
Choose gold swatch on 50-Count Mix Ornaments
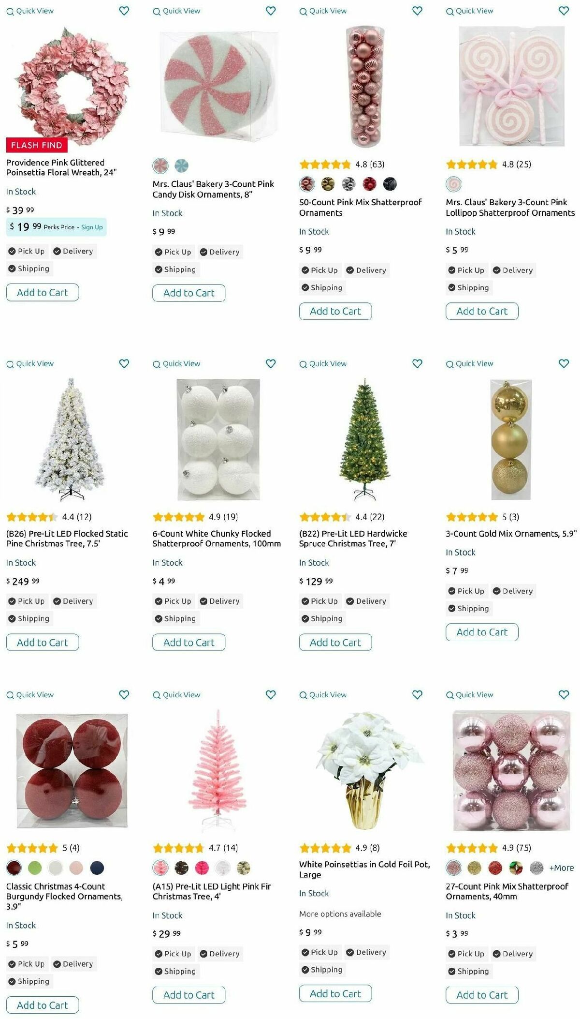328,184
